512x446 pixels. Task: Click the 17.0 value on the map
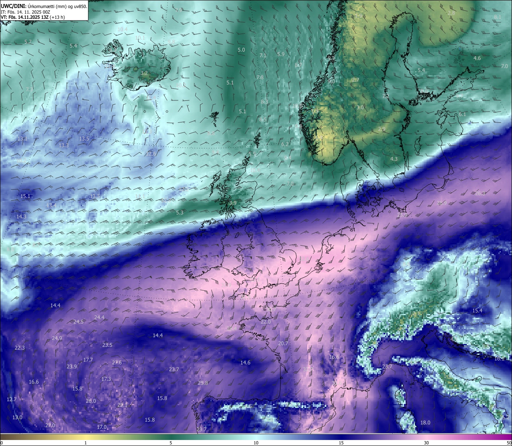click(x=102, y=427)
